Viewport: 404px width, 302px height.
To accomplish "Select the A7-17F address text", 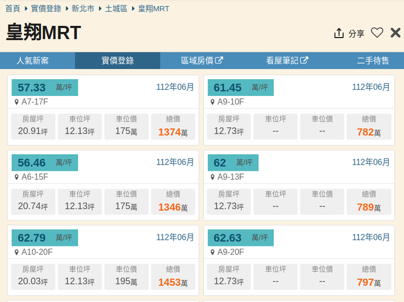I will pos(35,102).
